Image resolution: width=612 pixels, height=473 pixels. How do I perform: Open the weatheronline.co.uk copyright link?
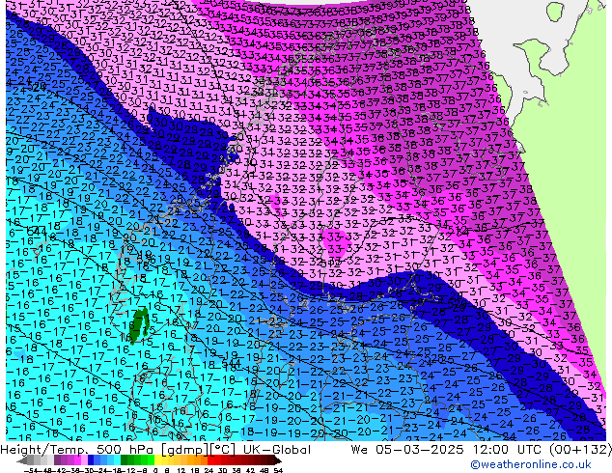coord(531,464)
